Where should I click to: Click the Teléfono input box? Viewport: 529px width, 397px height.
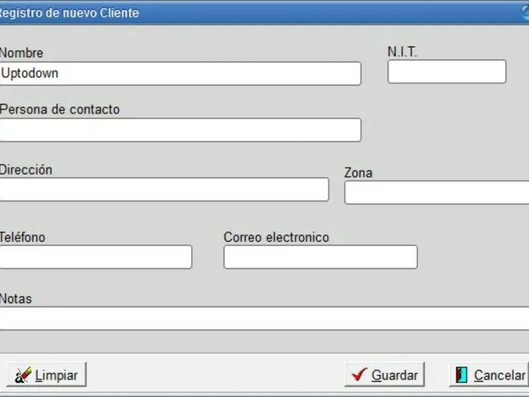96,257
